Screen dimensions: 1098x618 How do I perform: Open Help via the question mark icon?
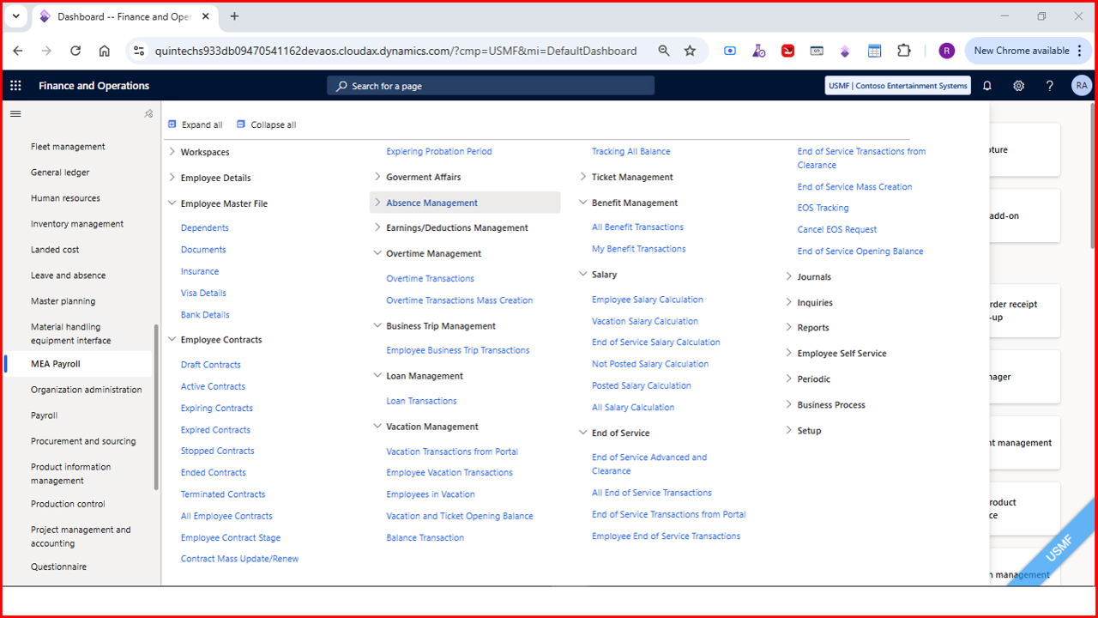[1048, 85]
